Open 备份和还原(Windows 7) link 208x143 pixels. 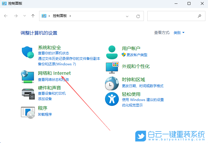tap(57, 64)
